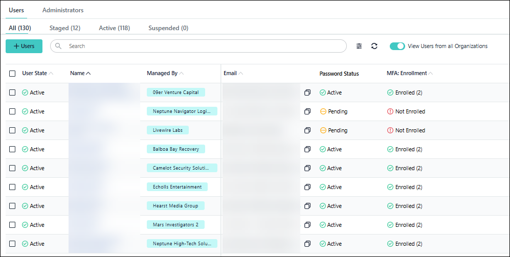Switch to the Administrators tab
The image size is (510, 257).
tap(63, 10)
